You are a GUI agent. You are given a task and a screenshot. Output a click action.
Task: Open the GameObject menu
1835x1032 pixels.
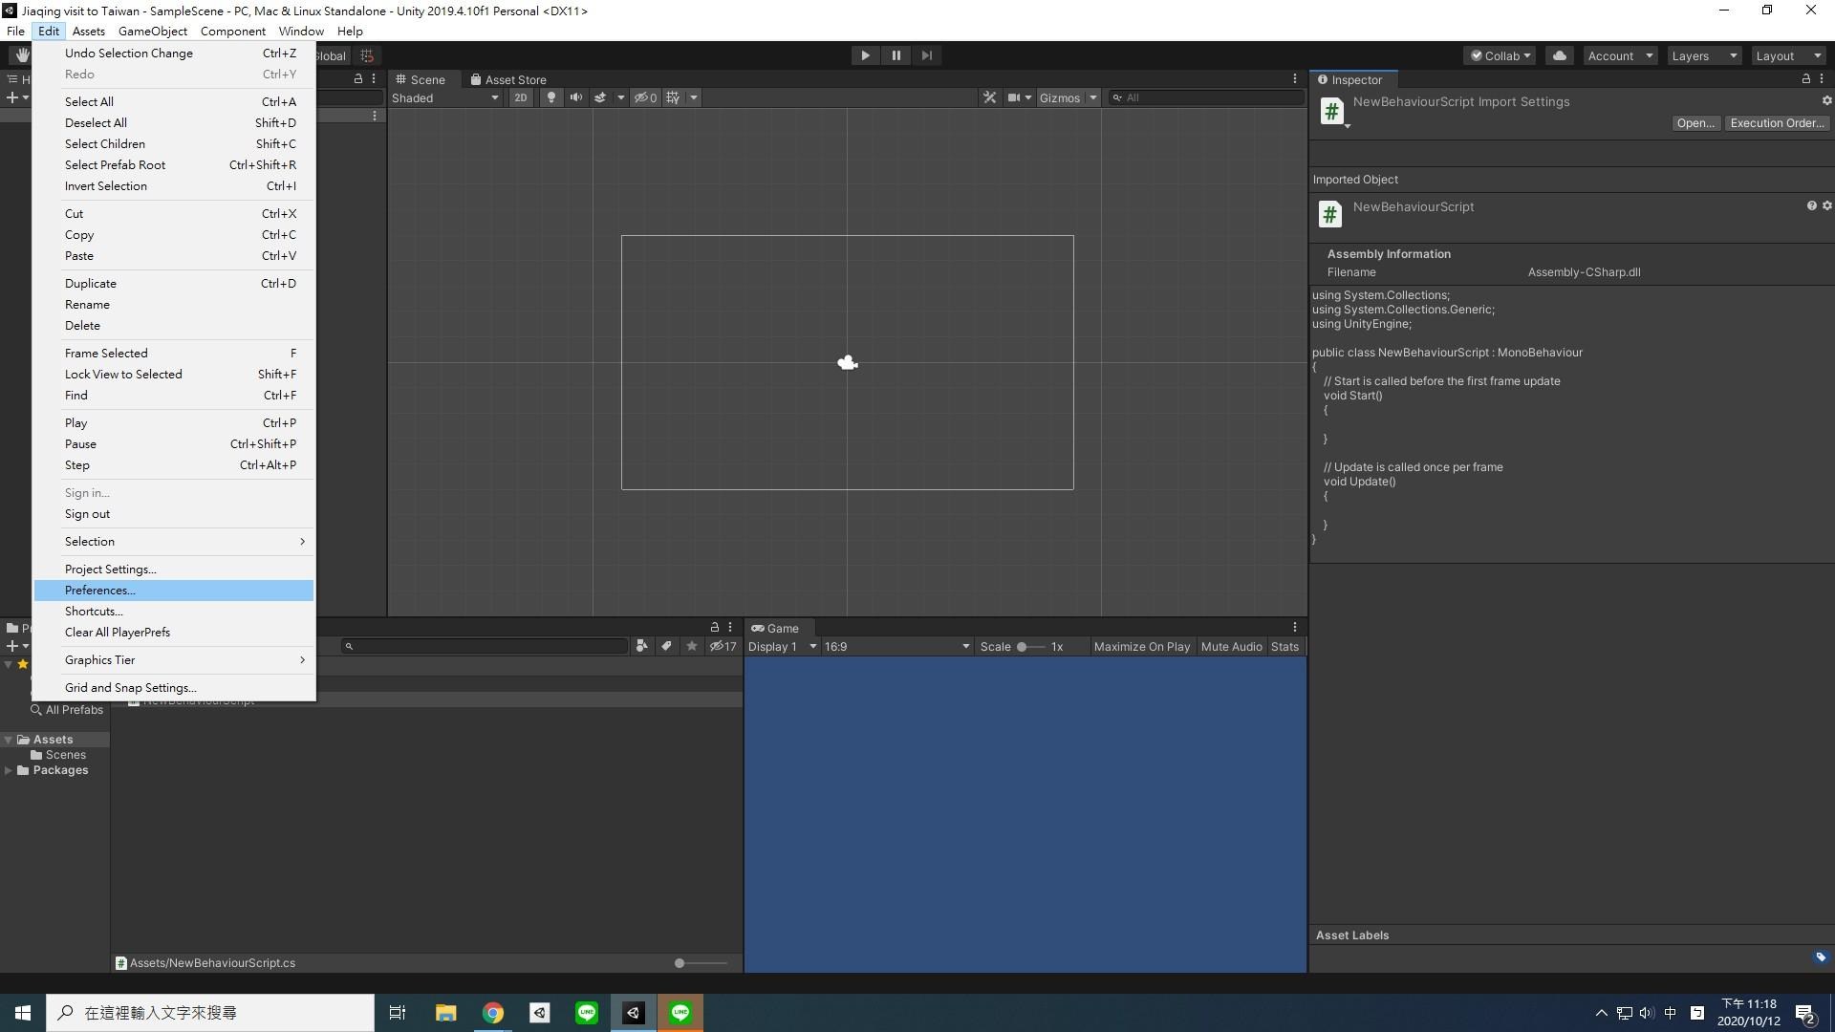click(153, 31)
